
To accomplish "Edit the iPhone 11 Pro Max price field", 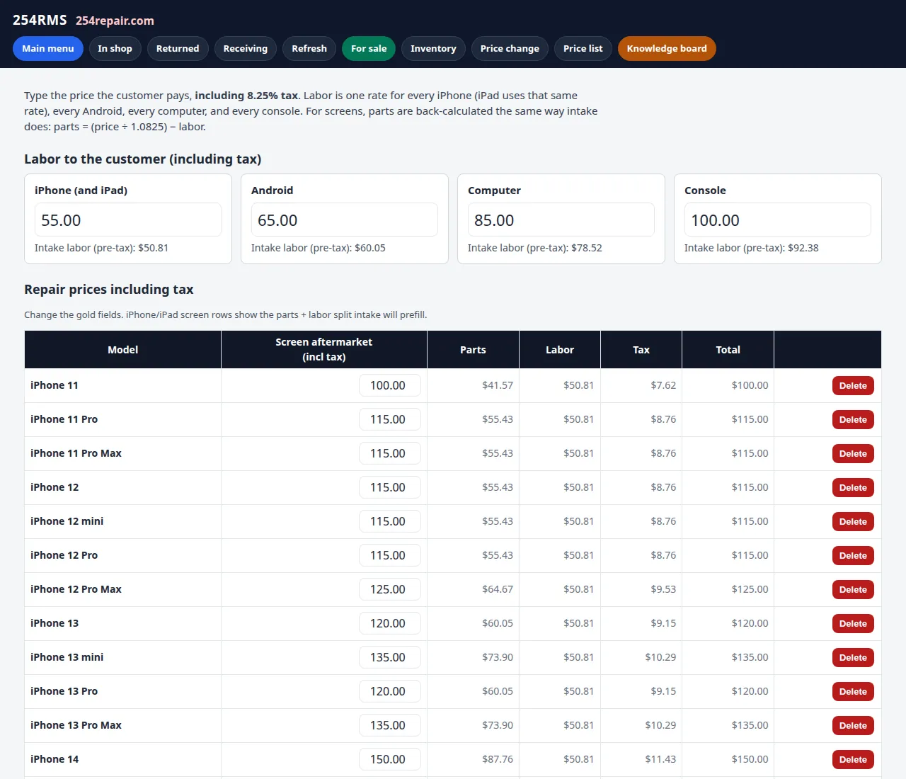I will click(x=390, y=453).
